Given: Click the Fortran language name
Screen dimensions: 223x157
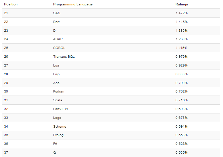Looking at the screenshot, I should pyautogui.click(x=59, y=91).
